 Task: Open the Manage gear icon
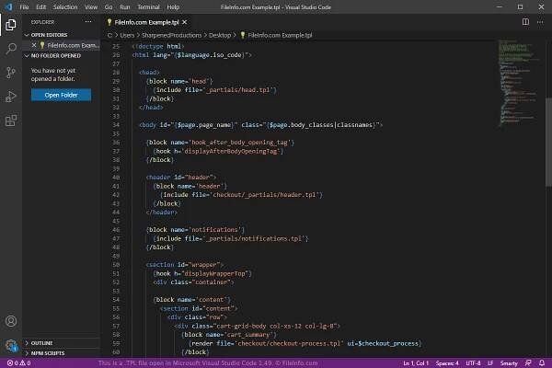coord(10,345)
